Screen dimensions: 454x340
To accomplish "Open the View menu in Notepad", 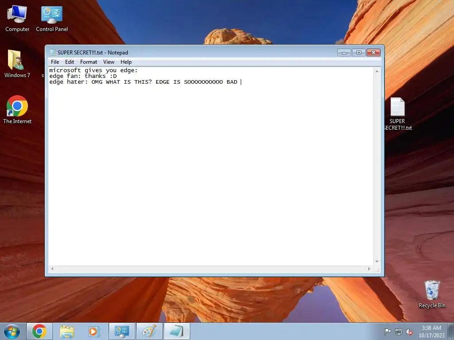I will click(x=109, y=62).
